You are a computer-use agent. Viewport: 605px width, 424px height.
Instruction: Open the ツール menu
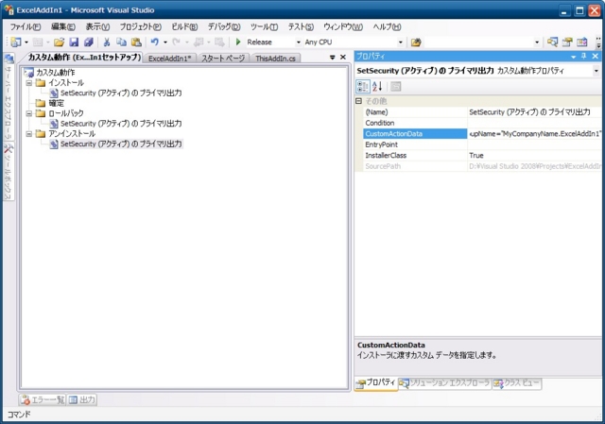click(x=264, y=26)
